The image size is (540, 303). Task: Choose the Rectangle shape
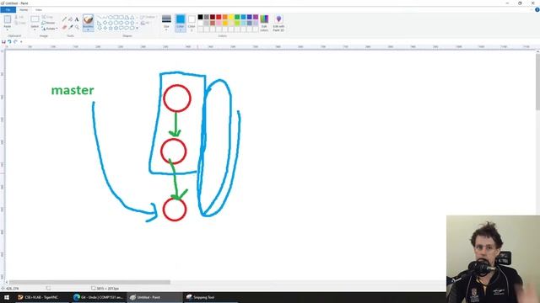(x=116, y=17)
